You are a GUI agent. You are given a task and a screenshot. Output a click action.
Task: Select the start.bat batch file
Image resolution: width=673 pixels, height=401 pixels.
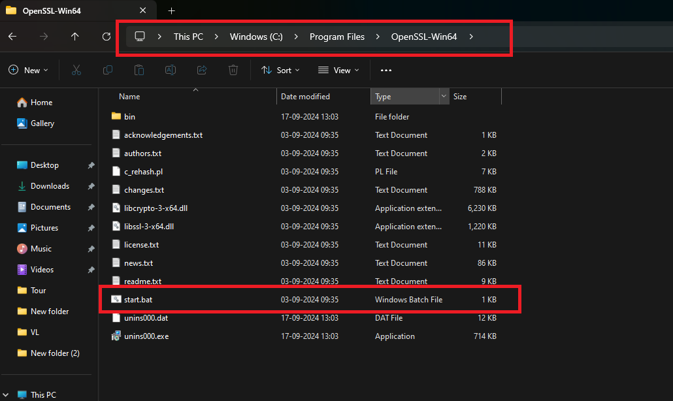[x=139, y=300]
